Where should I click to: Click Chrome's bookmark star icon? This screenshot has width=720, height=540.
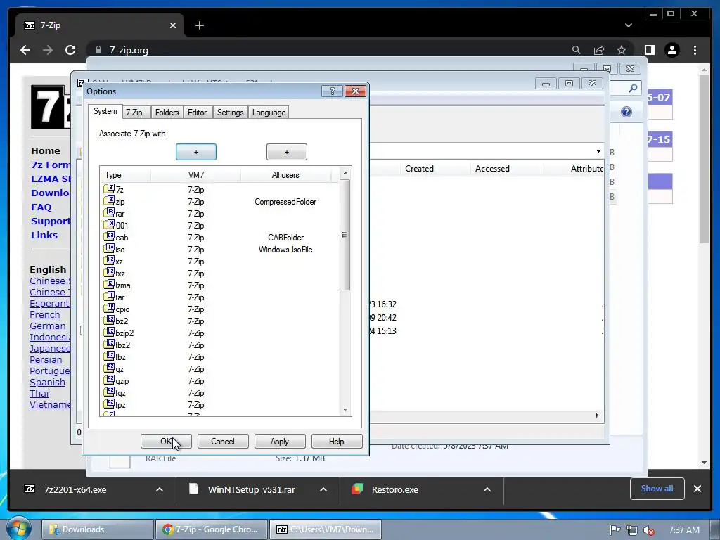(x=622, y=50)
